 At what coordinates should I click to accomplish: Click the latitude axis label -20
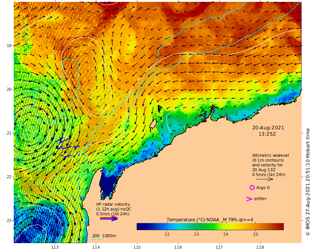[x=9, y=90]
